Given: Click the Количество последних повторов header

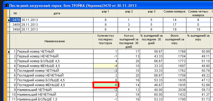Looking at the screenshot, I should tap(105, 41).
